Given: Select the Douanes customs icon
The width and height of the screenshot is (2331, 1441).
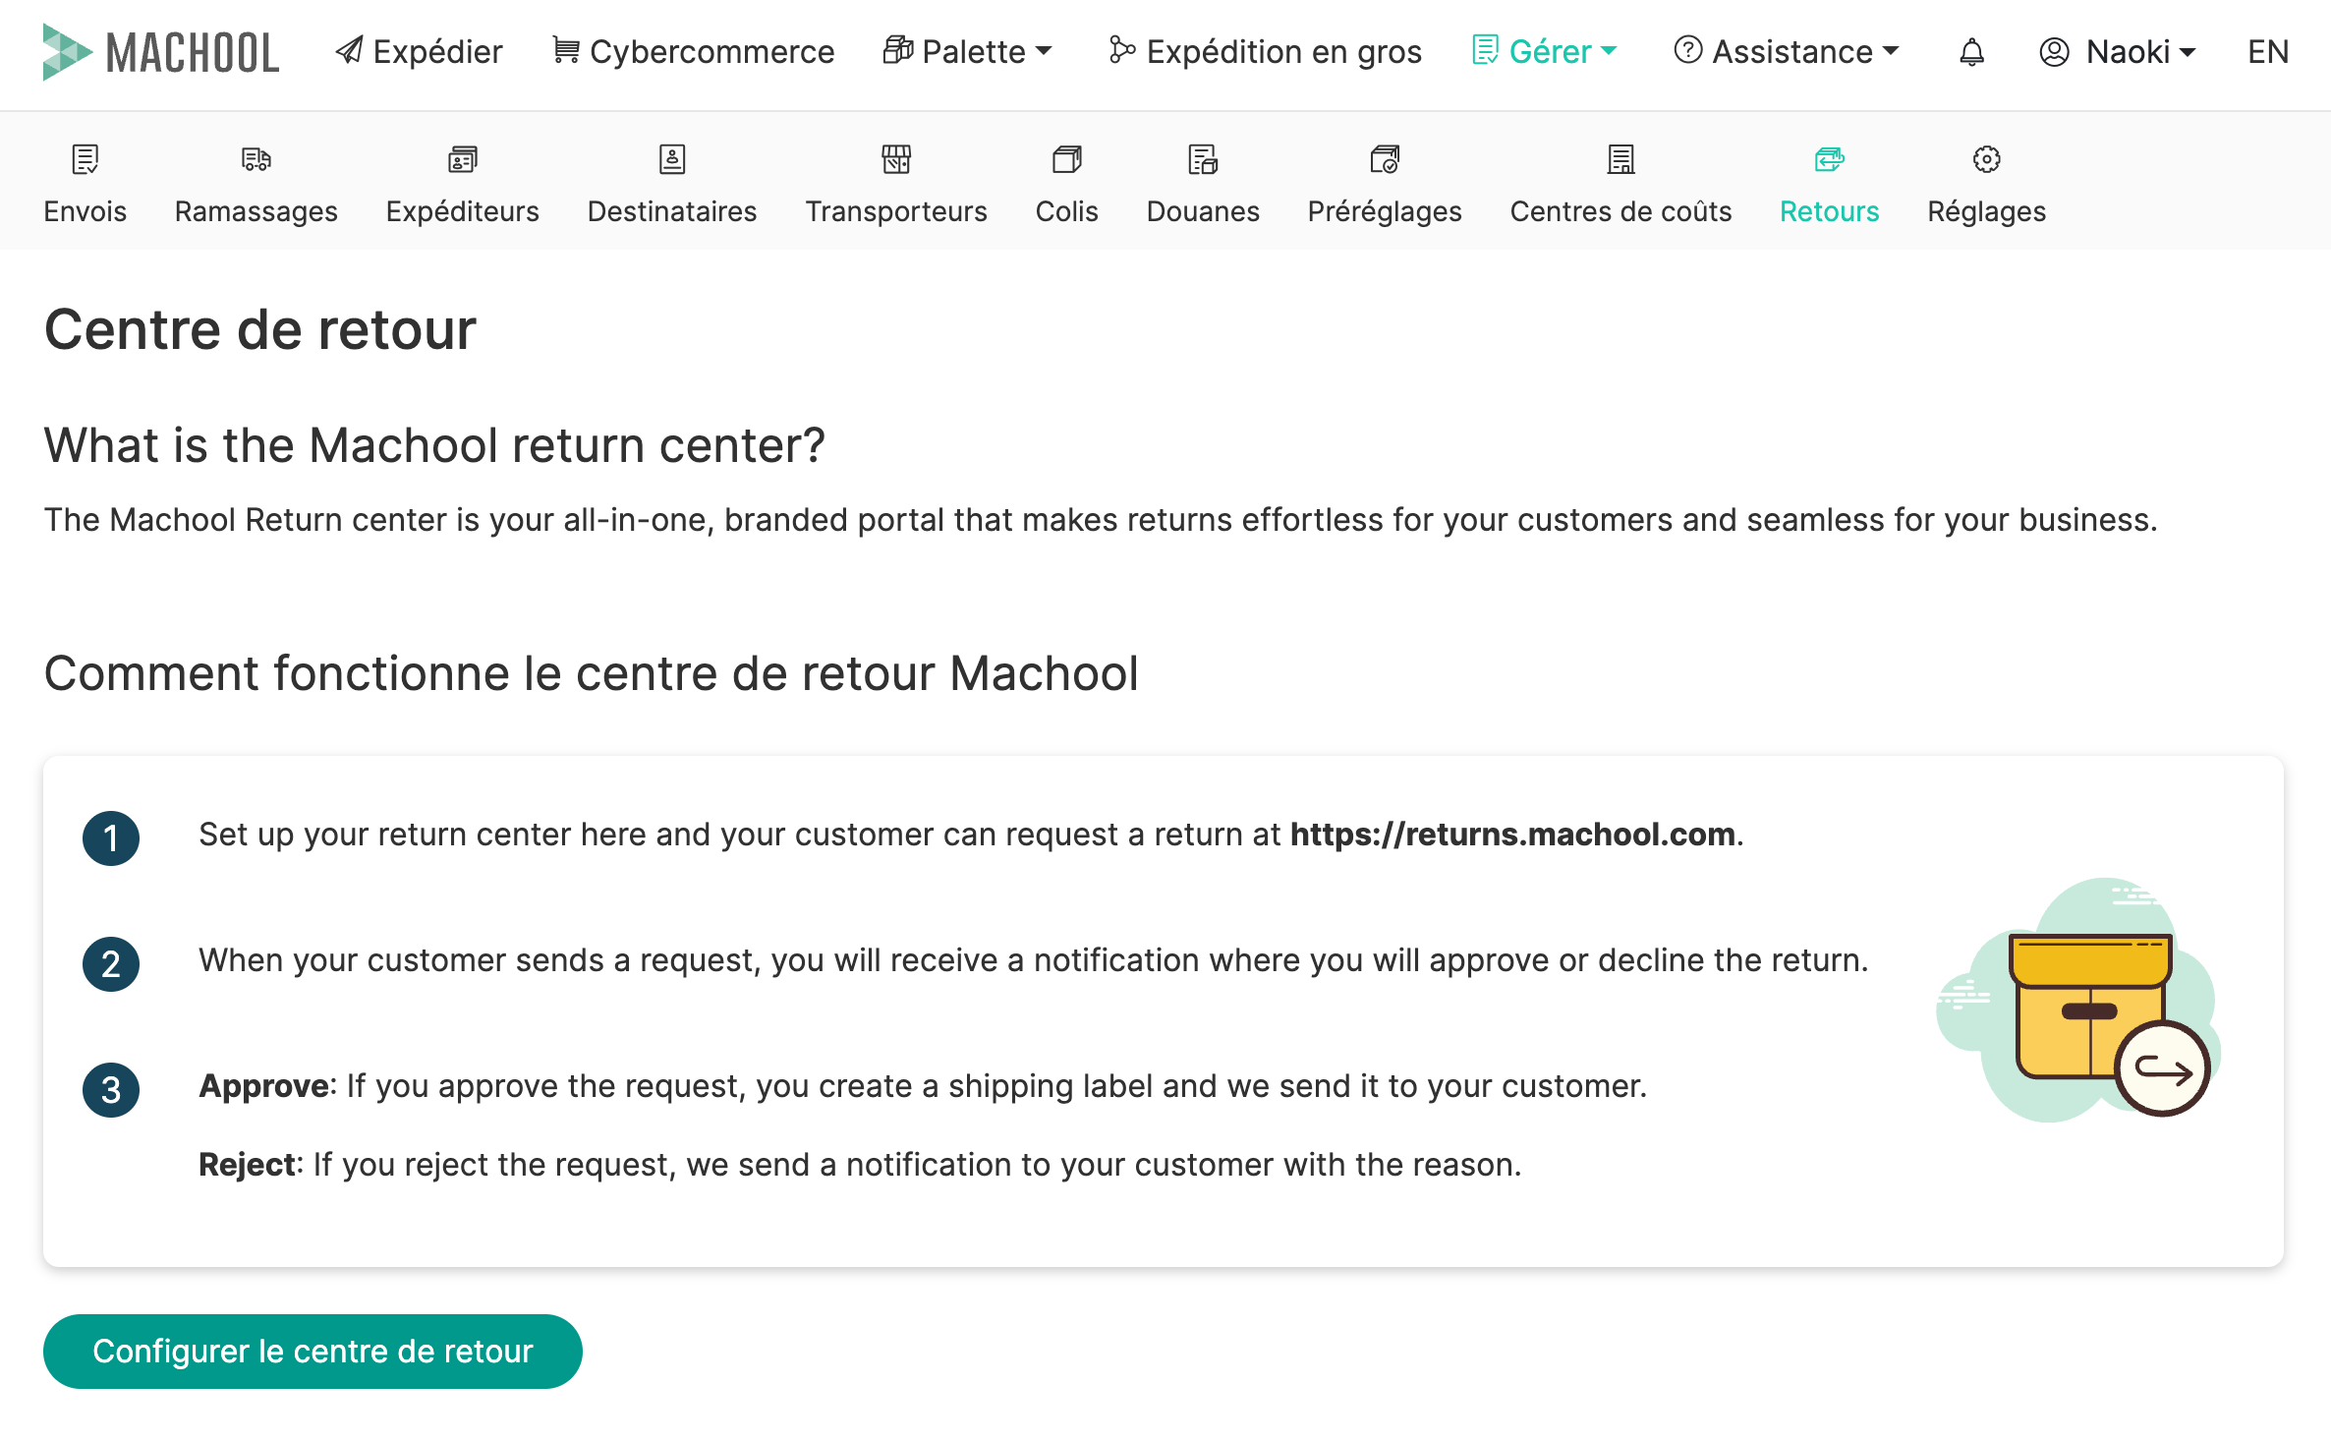Looking at the screenshot, I should pos(1203,159).
